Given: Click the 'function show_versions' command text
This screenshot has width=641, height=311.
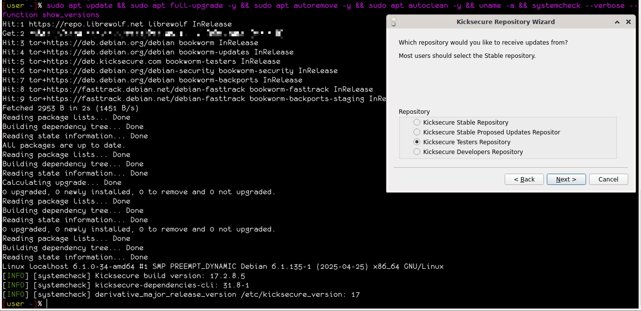Looking at the screenshot, I should 51,15.
